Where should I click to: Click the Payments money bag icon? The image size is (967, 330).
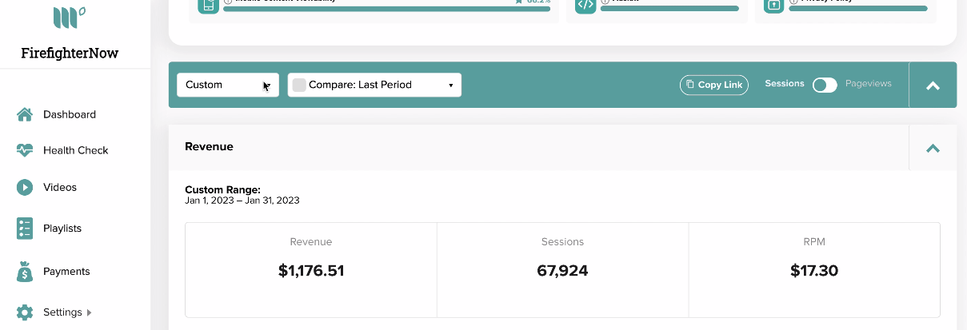click(25, 271)
